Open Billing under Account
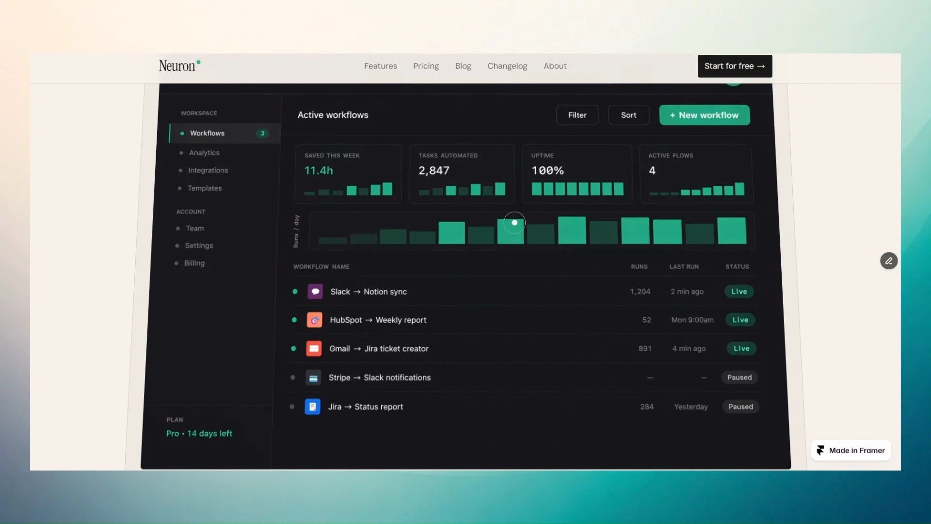Screen dimensions: 931x524 [194, 263]
